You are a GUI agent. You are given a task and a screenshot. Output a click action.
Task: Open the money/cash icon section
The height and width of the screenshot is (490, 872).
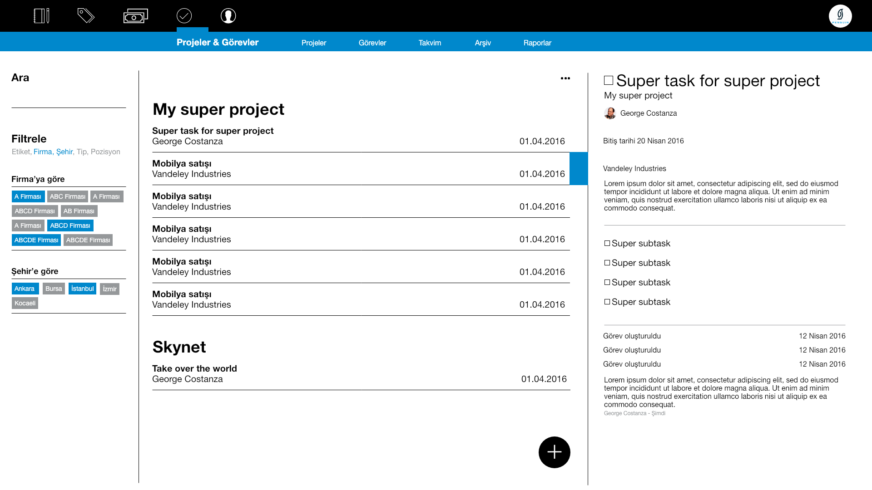coord(135,16)
